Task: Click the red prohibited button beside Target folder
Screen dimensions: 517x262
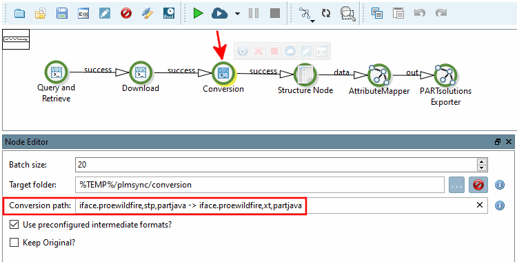Action: 478,185
